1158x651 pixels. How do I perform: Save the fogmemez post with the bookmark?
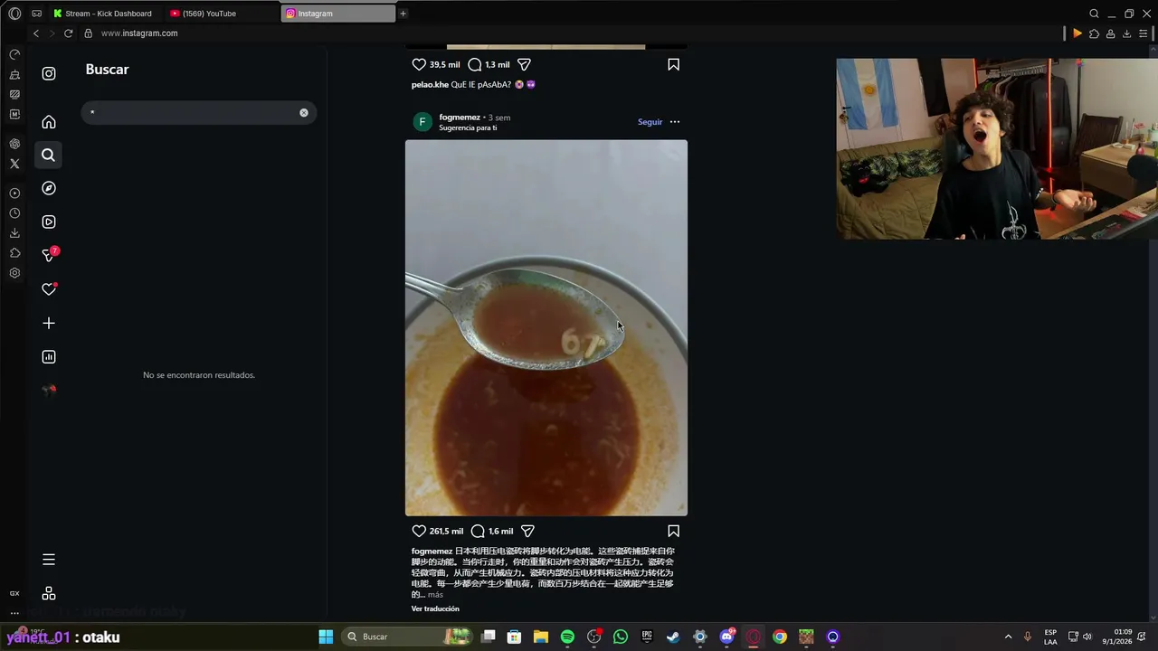(674, 531)
